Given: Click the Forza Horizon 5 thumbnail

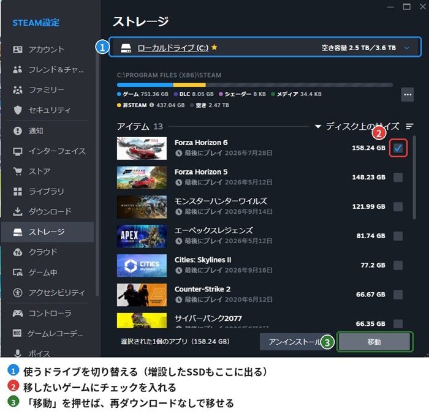Looking at the screenshot, I should (x=142, y=178).
